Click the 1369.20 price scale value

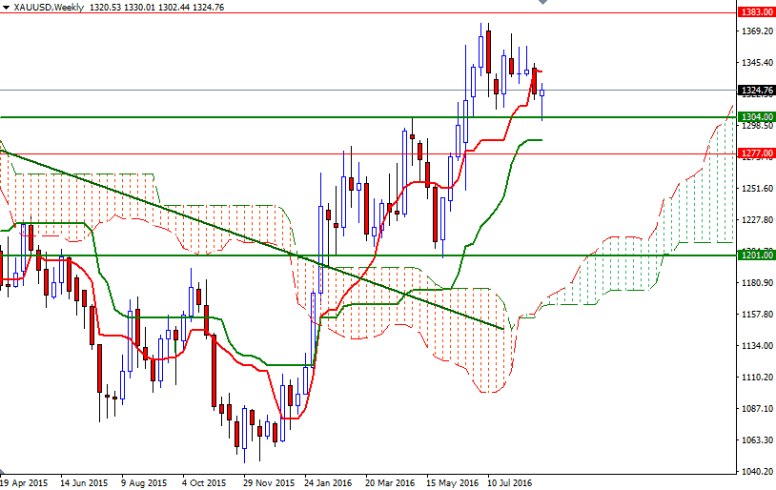756,31
